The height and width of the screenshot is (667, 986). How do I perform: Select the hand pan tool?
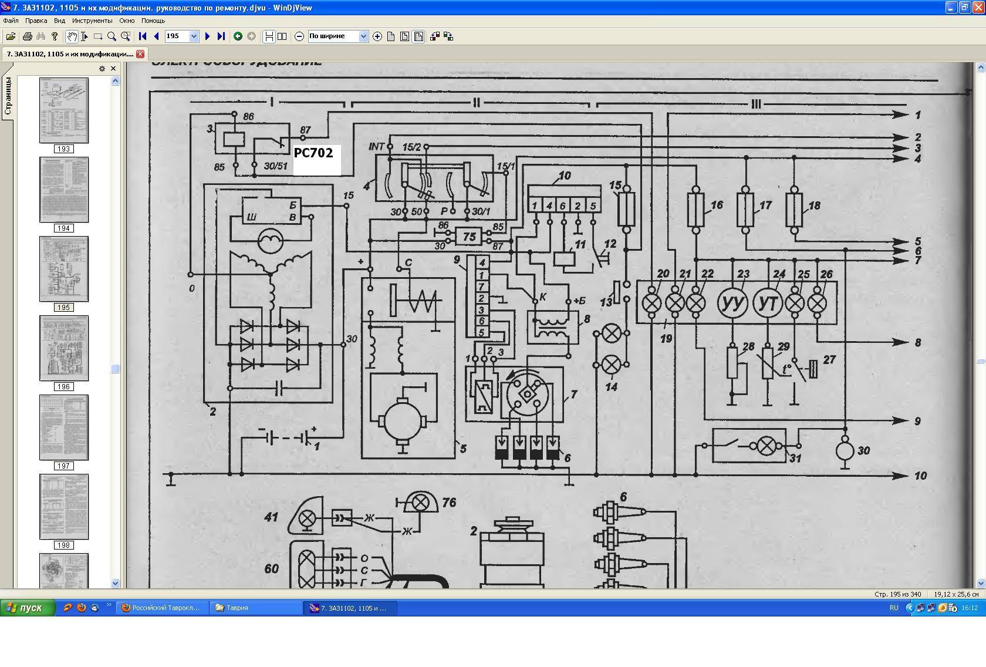(71, 36)
